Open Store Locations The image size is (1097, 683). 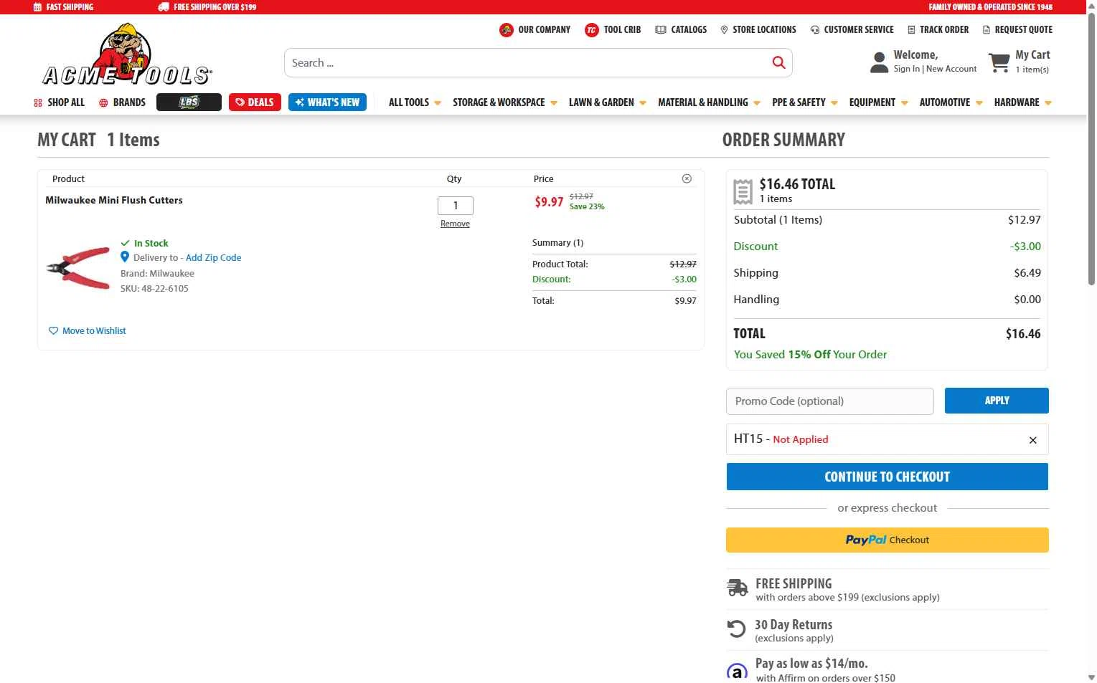[x=764, y=30]
